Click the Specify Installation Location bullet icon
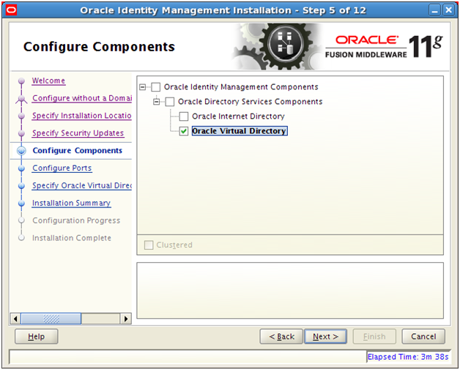The width and height of the screenshot is (460, 370). click(x=21, y=116)
